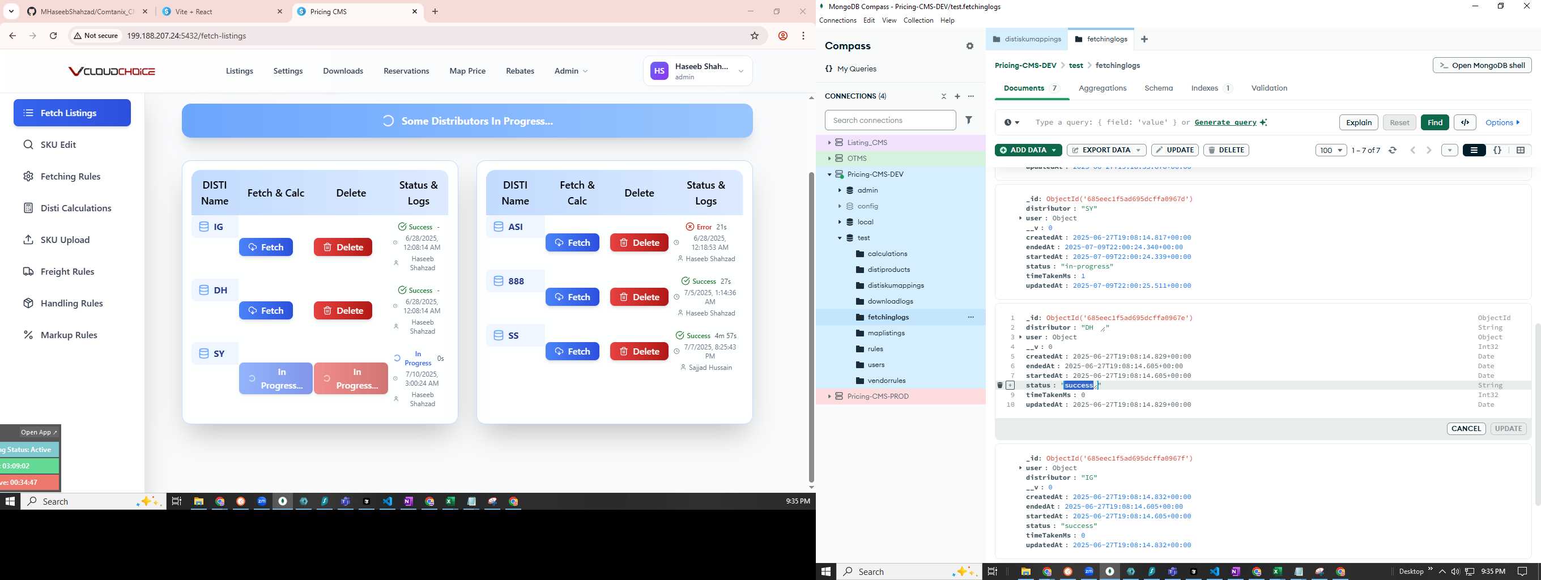Open documents per page 100 dropdown

click(1331, 150)
